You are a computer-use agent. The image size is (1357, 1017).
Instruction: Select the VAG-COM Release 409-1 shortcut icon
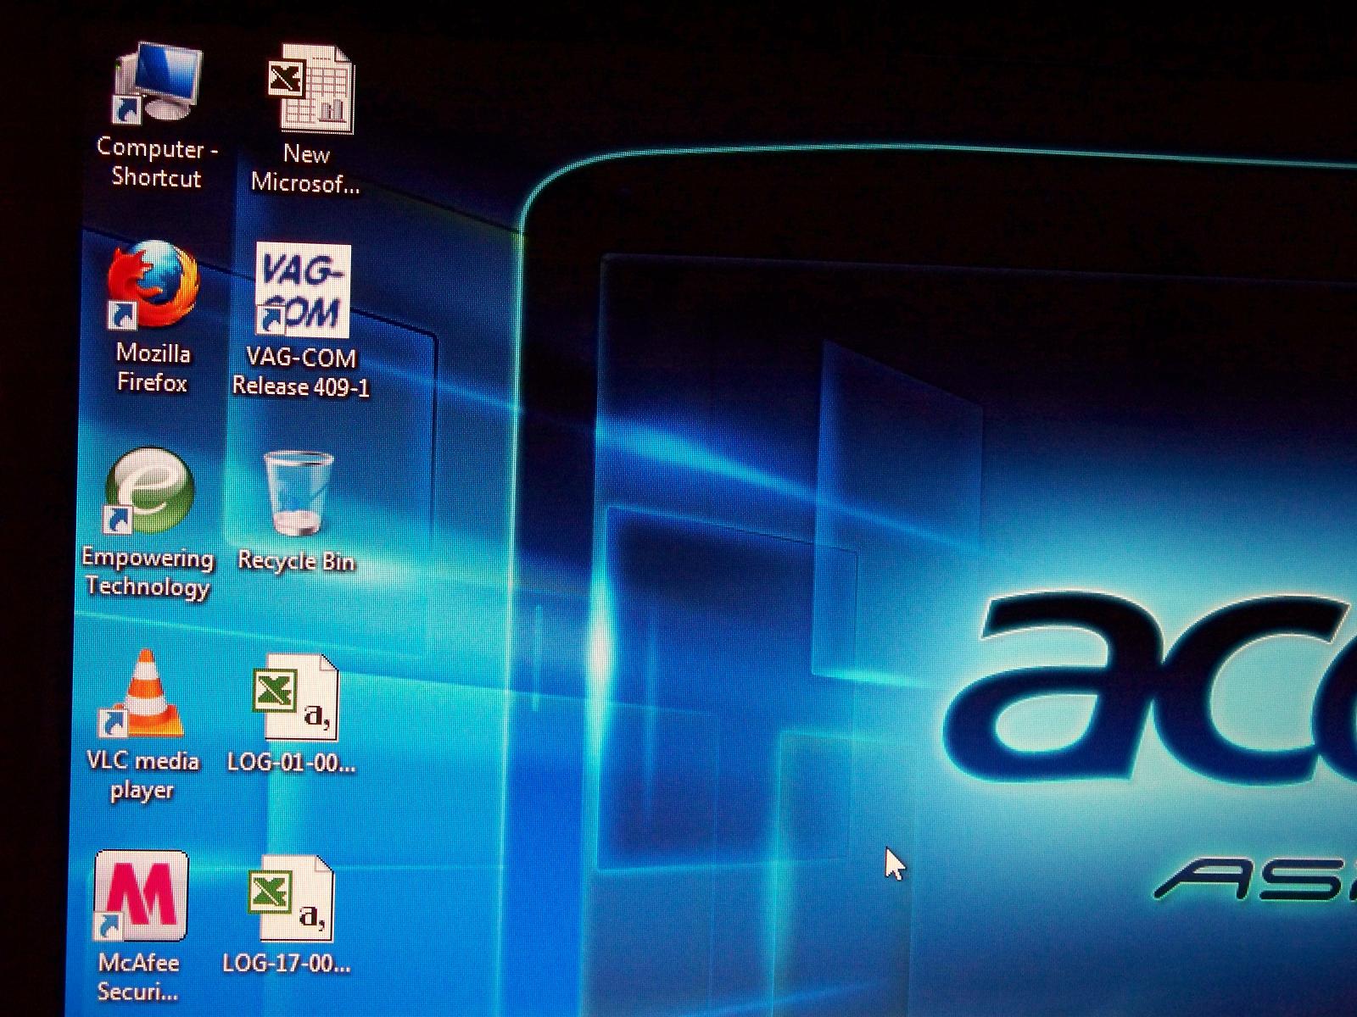(303, 290)
